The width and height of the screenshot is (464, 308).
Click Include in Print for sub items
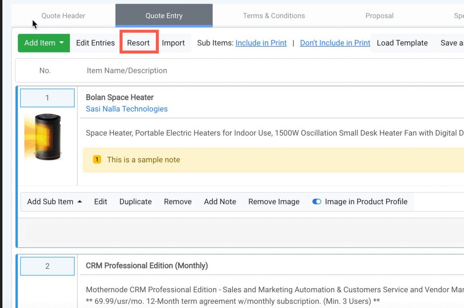click(x=261, y=43)
